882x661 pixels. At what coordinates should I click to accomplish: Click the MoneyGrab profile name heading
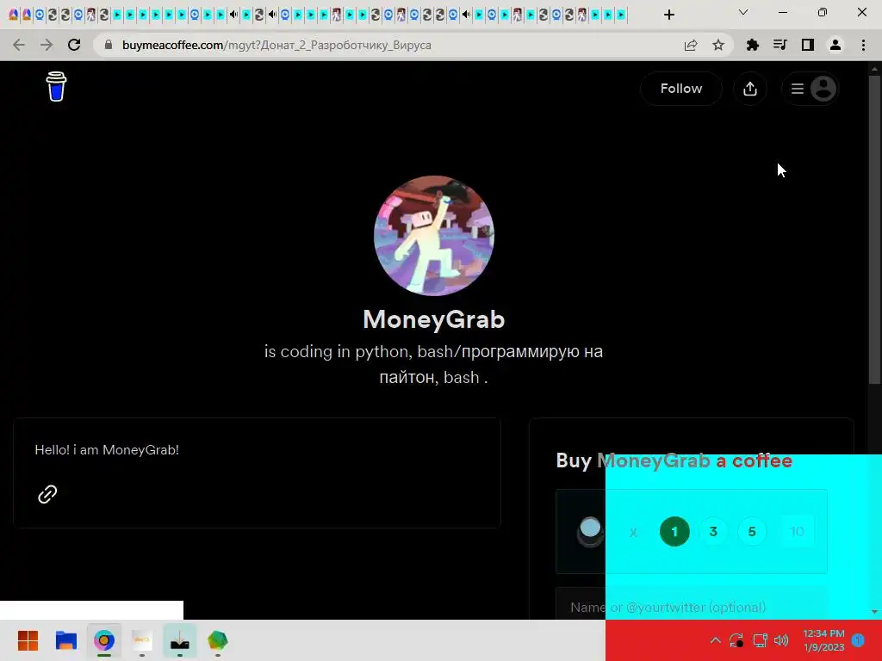click(x=434, y=319)
